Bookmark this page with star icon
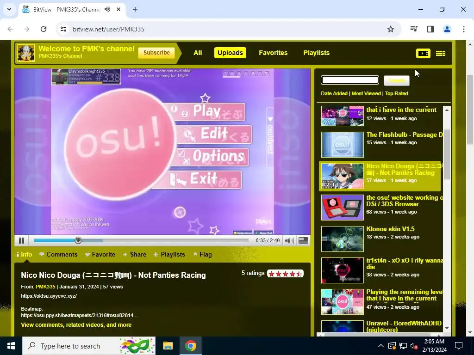This screenshot has height=355, width=474. tap(391, 29)
